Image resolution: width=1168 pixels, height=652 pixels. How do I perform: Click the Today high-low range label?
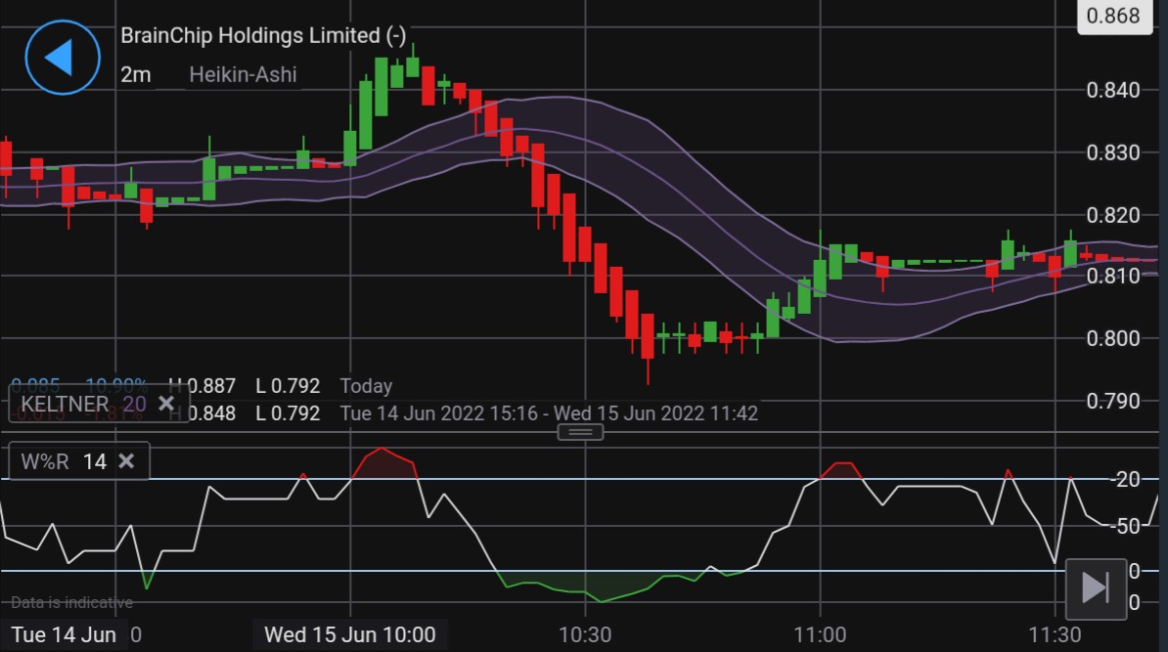point(366,386)
